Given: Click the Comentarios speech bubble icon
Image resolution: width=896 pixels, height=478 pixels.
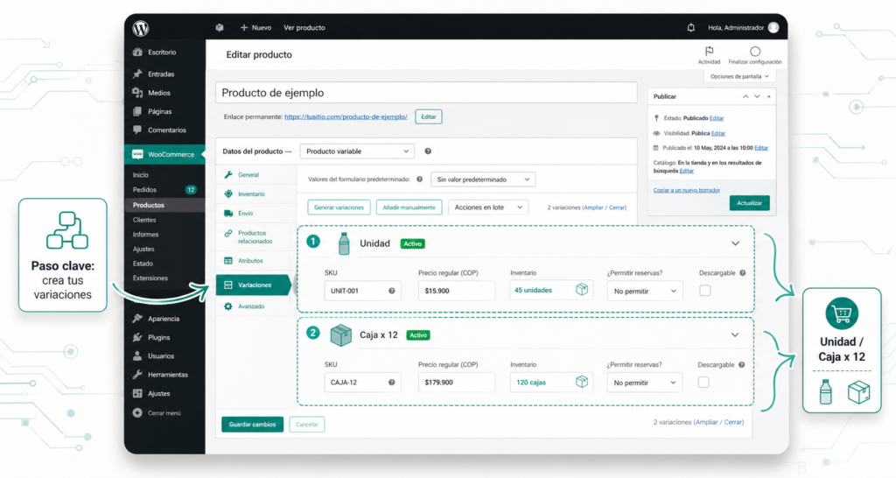Looking at the screenshot, I should 137,130.
